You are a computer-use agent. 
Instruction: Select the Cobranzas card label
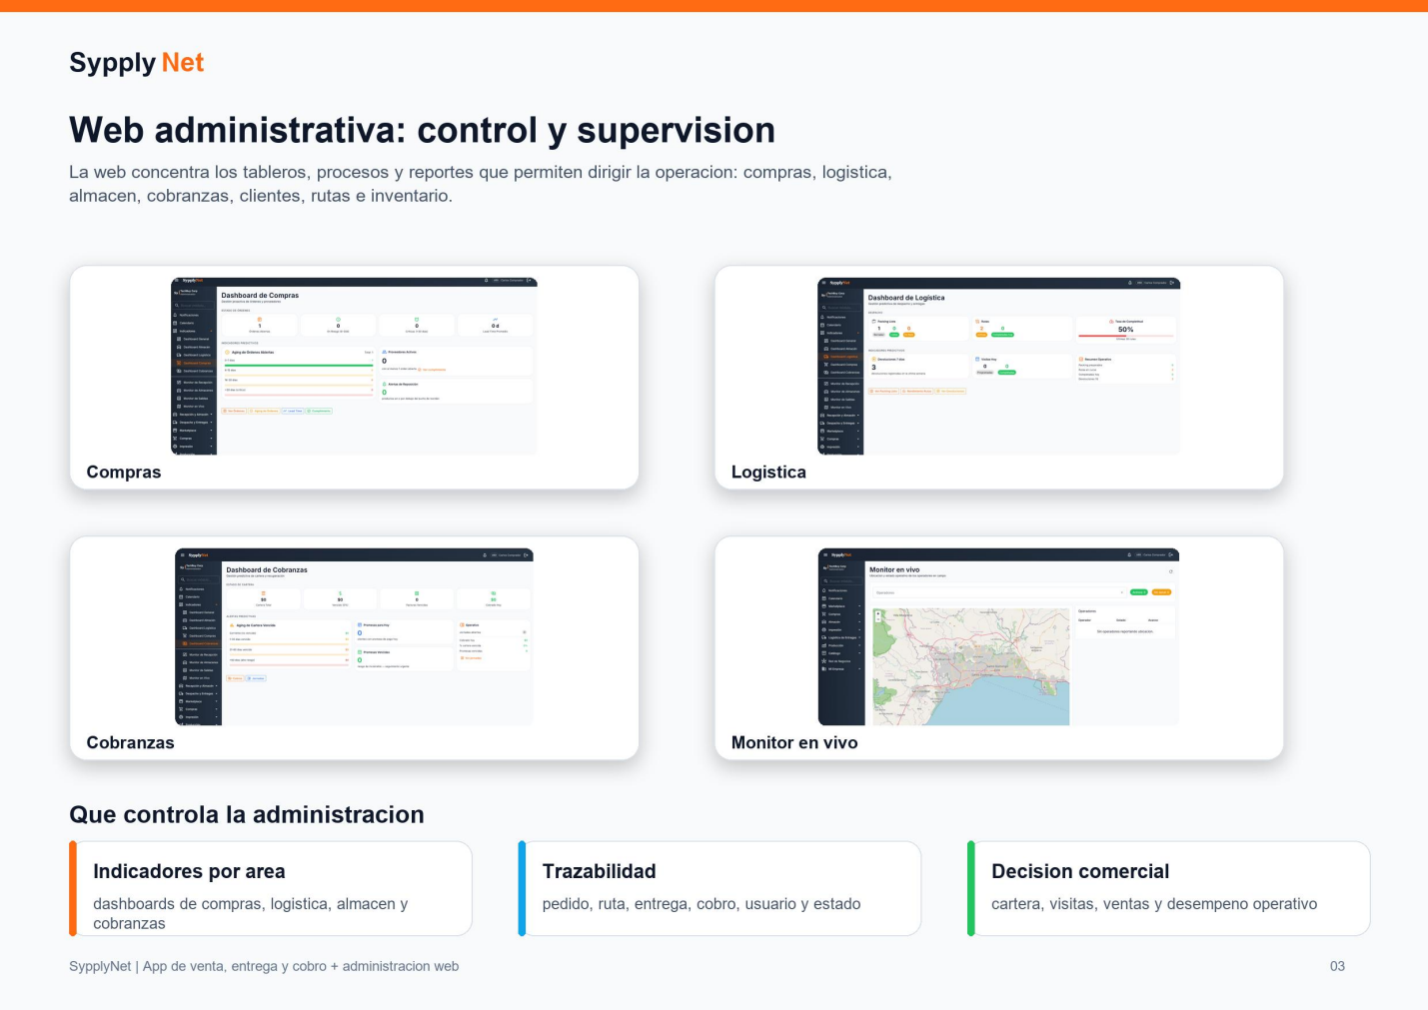[130, 743]
